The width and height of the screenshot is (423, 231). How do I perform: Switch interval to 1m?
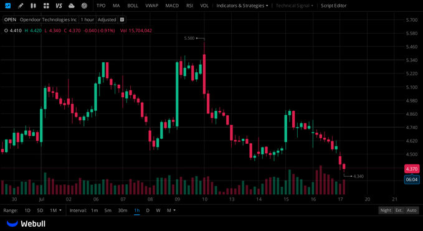(x=95, y=210)
